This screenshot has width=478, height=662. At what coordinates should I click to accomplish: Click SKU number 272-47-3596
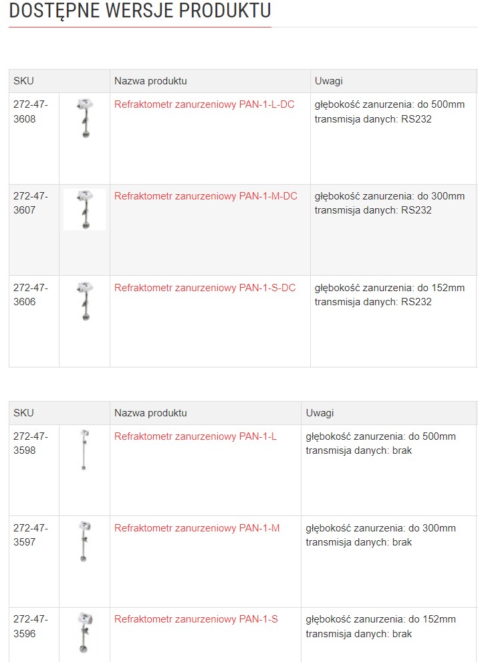pyautogui.click(x=31, y=626)
